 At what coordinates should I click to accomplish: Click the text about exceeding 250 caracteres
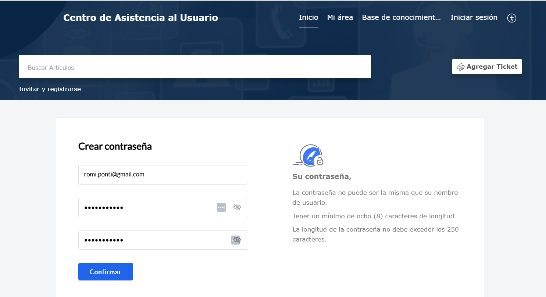pyautogui.click(x=375, y=235)
